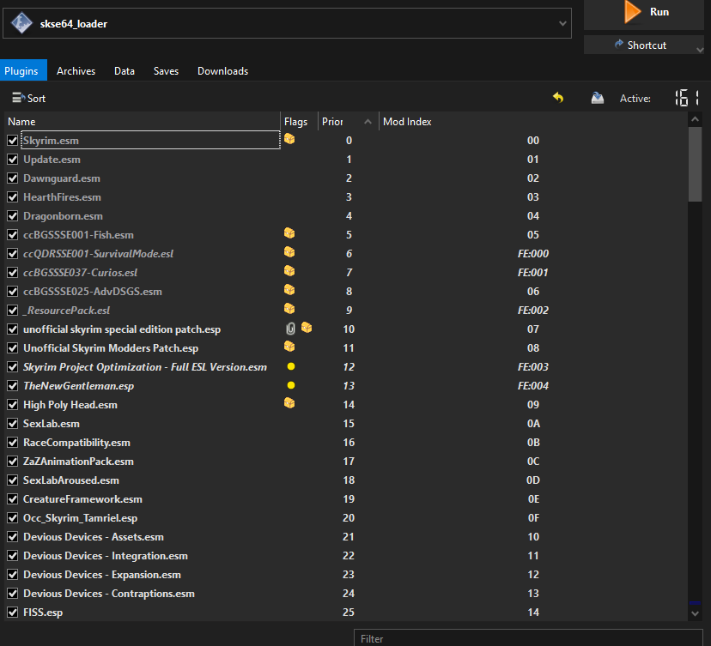The image size is (711, 646).
Task: Toggle the Update.esm checkbox
Action: (x=13, y=160)
